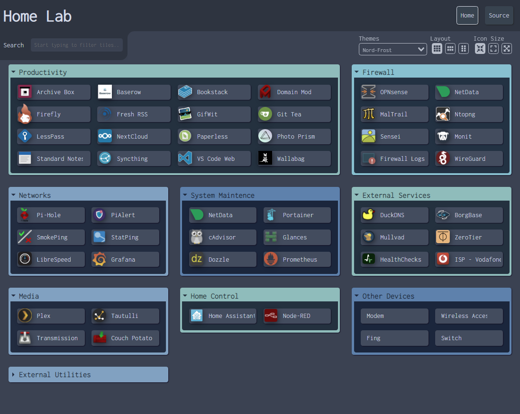The width and height of the screenshot is (520, 414).
Task: Open VS Code Web icon
Action: (x=185, y=159)
